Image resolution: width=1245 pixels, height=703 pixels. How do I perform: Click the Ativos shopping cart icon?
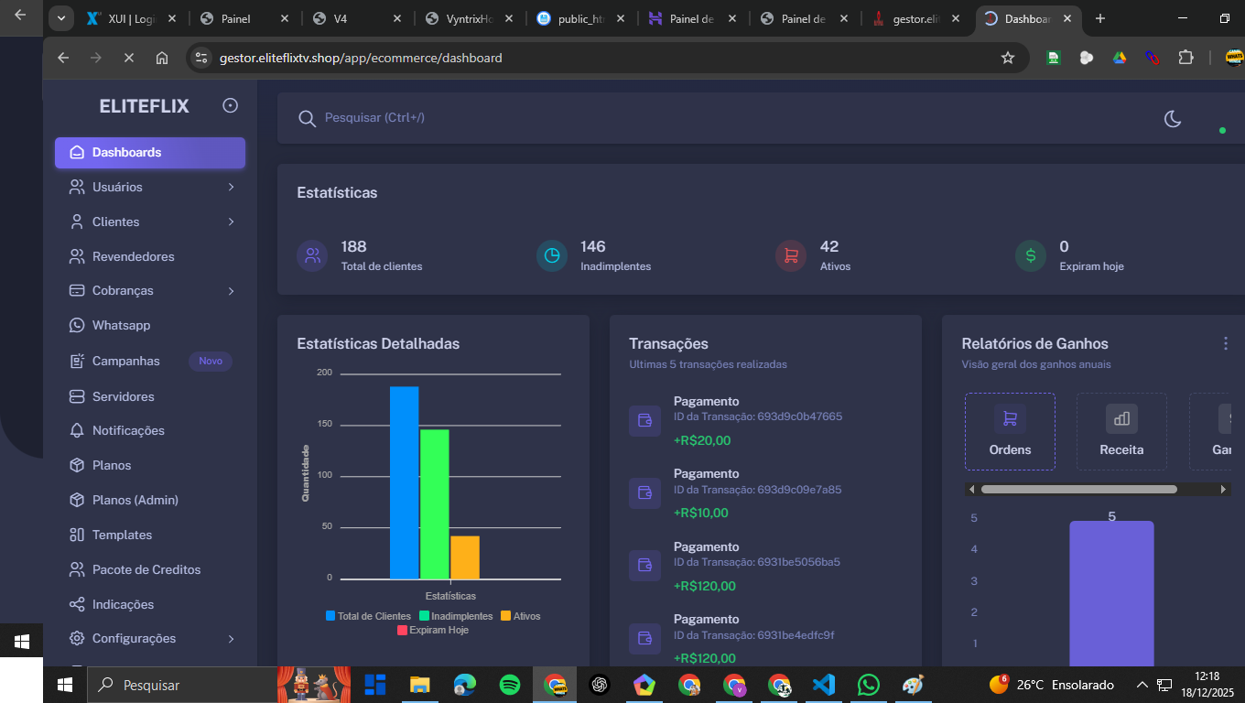[x=791, y=255]
